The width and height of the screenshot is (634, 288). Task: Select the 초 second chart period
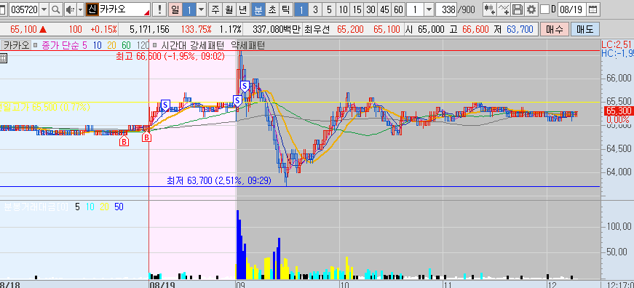pyautogui.click(x=272, y=9)
